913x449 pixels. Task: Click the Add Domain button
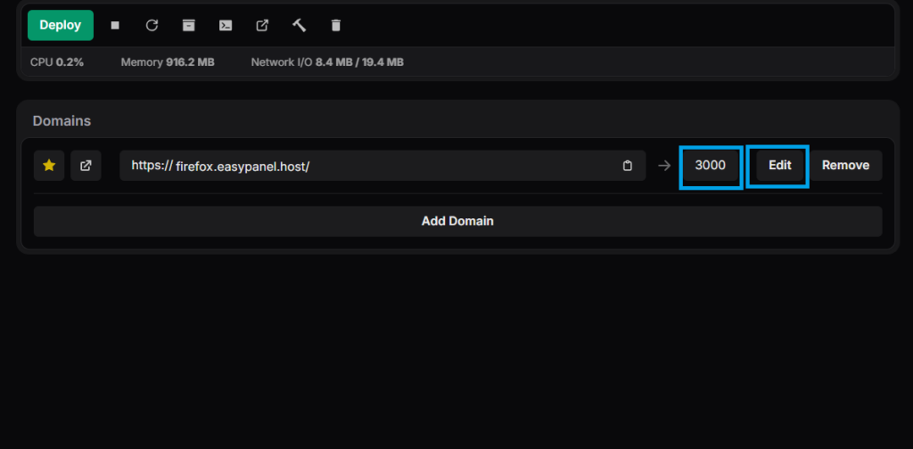tap(457, 221)
